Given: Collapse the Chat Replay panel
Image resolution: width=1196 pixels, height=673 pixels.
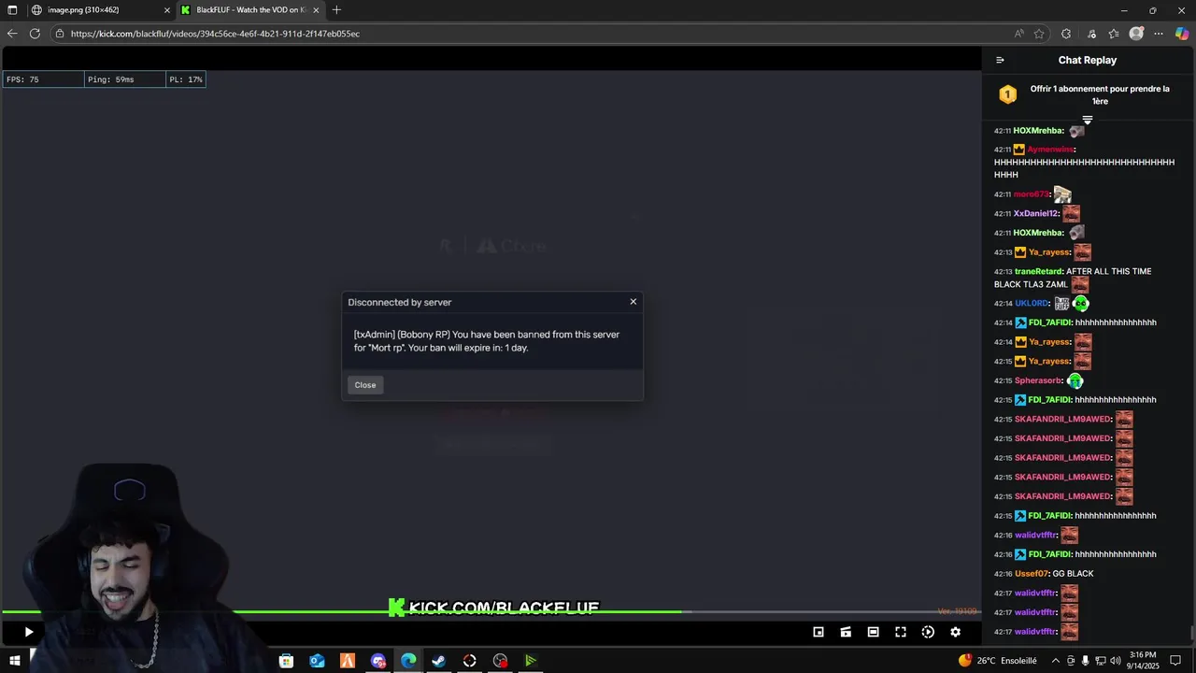Looking at the screenshot, I should 1000,60.
